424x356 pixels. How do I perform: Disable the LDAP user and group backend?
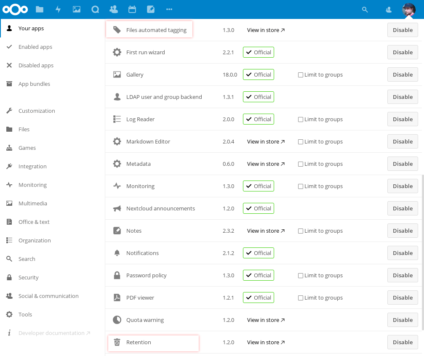403,97
